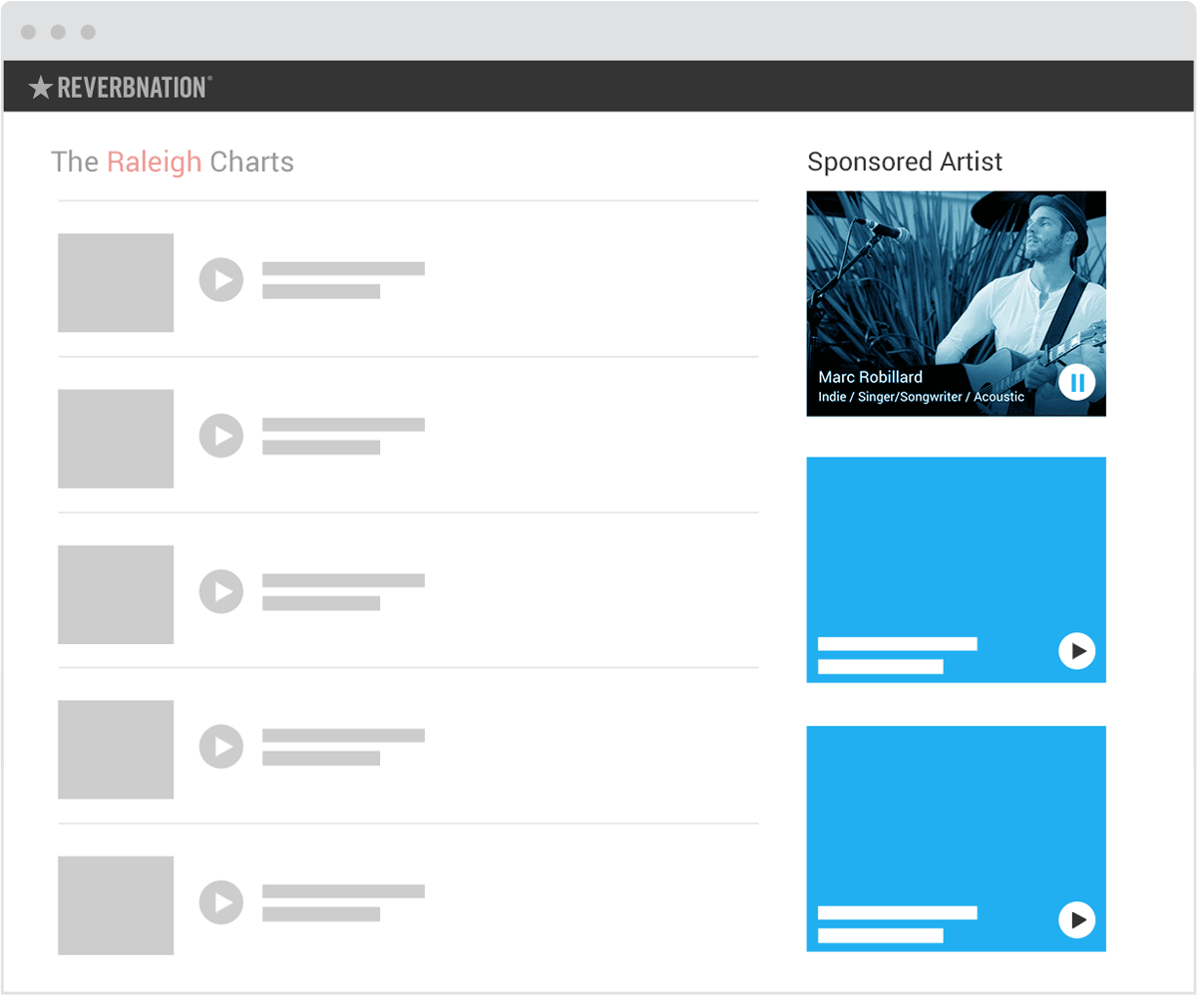Play the fourth chart track
This screenshot has height=995, width=1197.
coord(220,748)
